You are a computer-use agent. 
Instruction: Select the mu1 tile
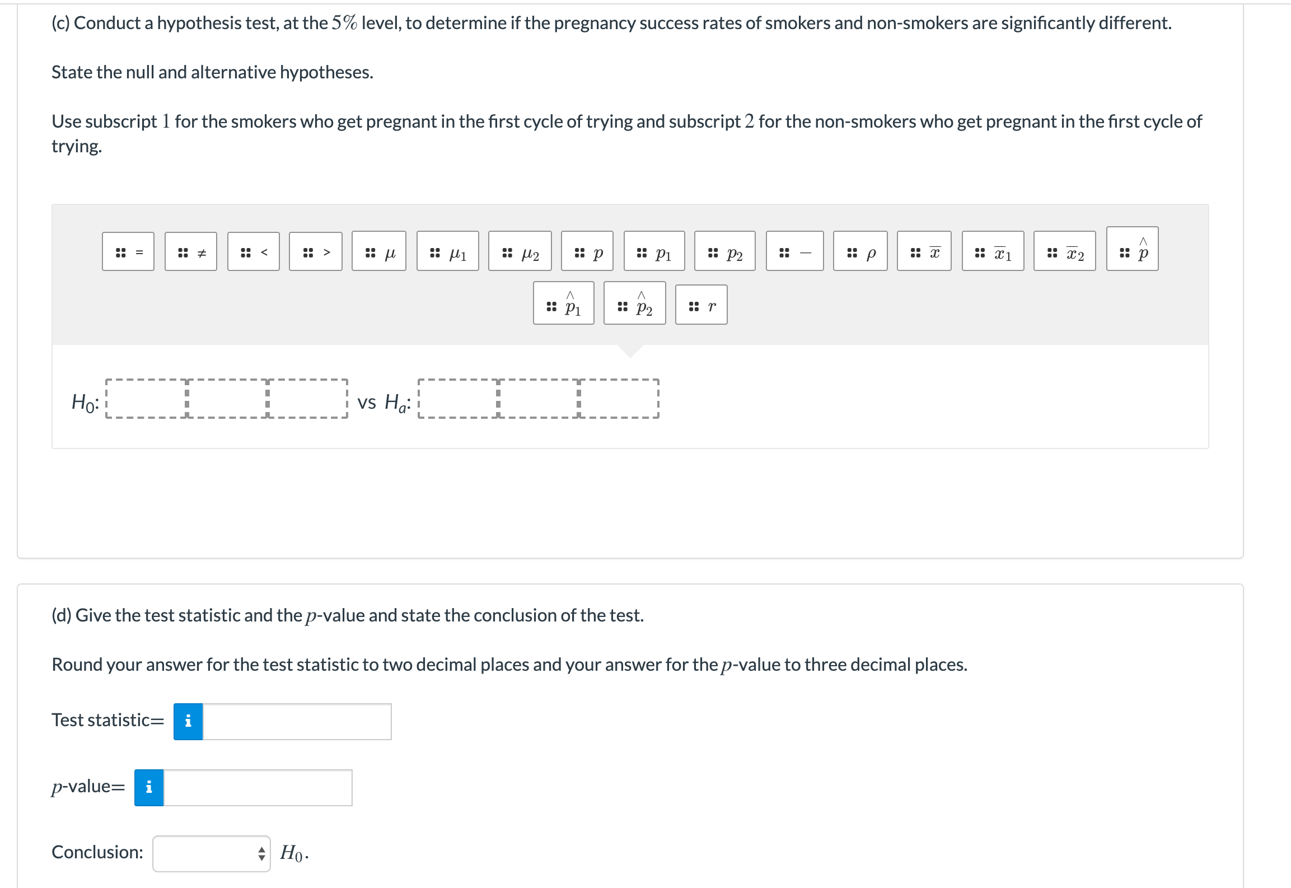pyautogui.click(x=448, y=251)
